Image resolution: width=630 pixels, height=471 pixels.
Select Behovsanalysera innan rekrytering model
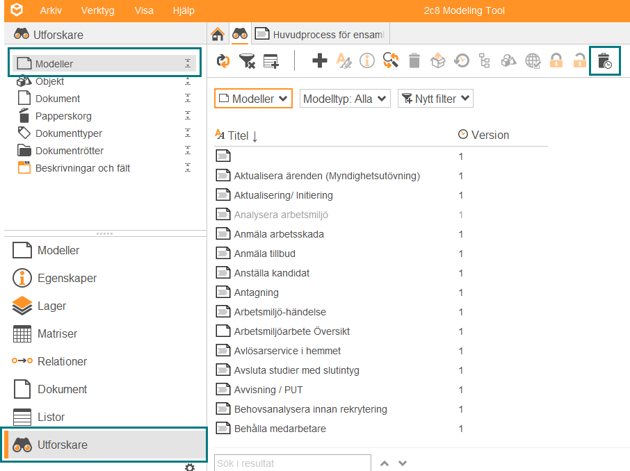[311, 409]
